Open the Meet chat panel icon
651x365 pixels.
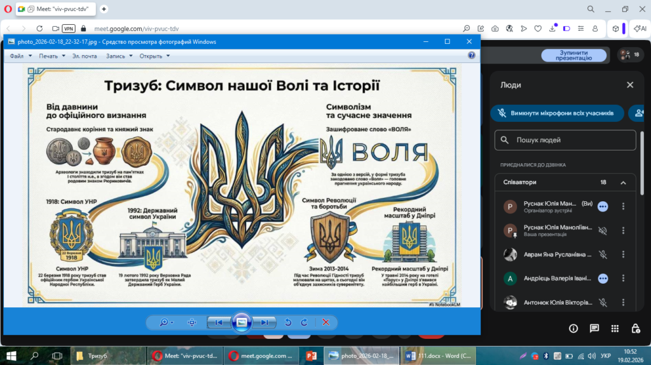[x=594, y=328]
